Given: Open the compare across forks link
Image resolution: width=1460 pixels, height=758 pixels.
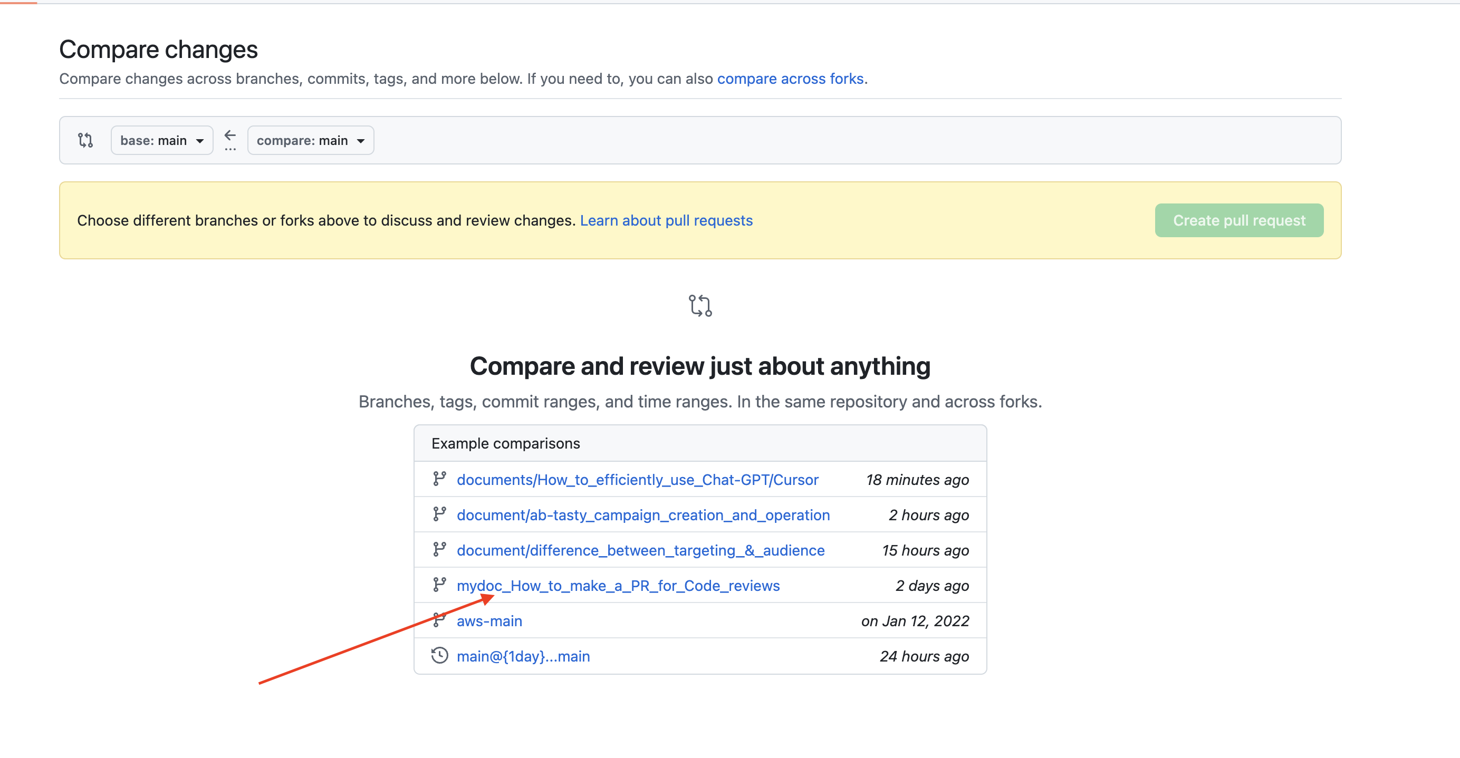Looking at the screenshot, I should coord(790,79).
